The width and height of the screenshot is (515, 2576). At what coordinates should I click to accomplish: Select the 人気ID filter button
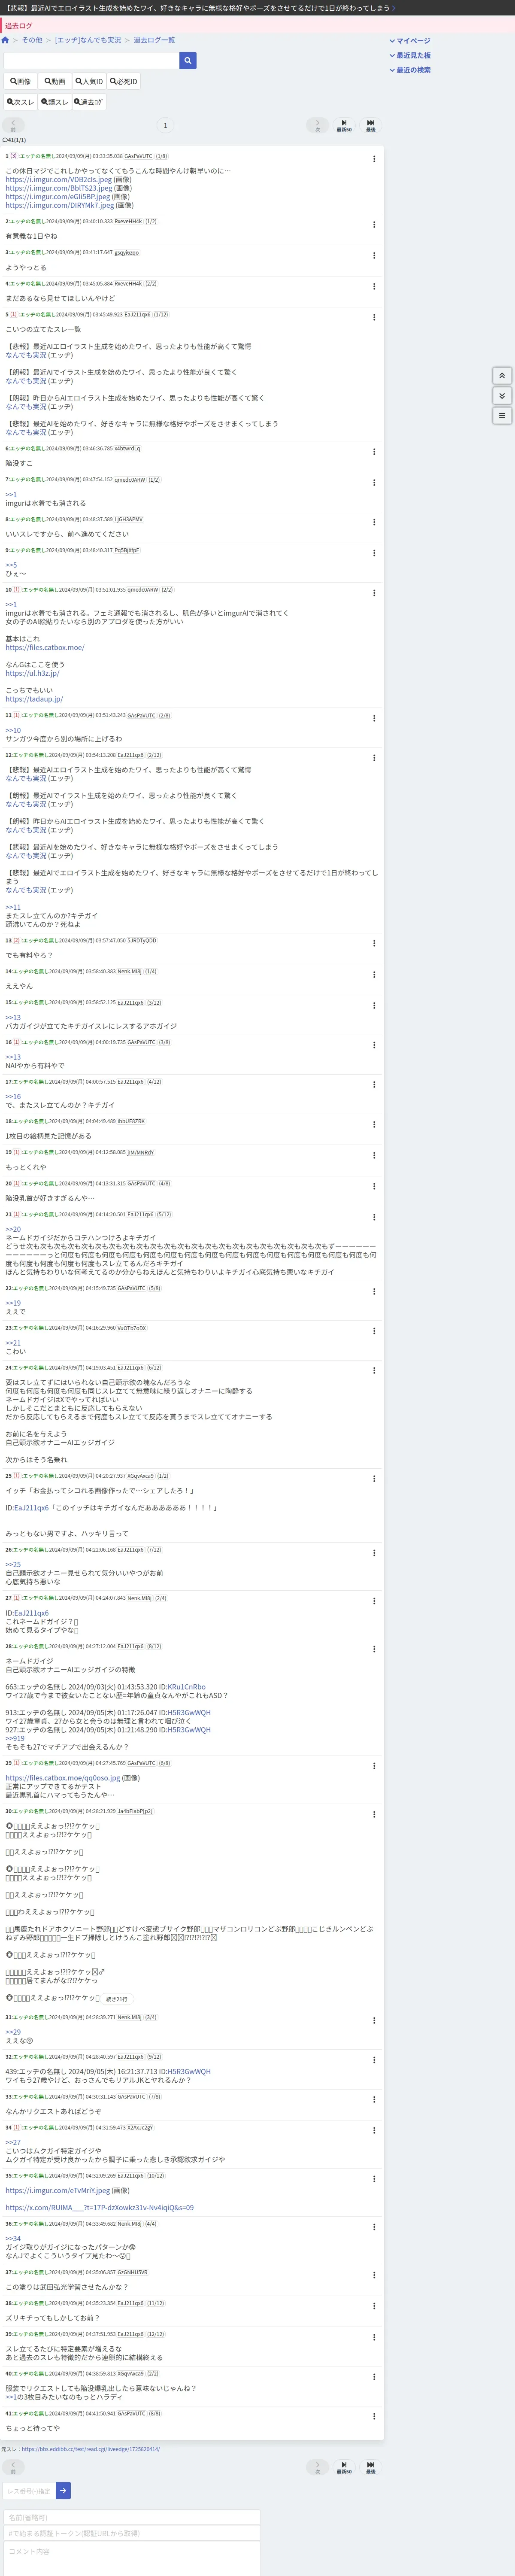(89, 82)
